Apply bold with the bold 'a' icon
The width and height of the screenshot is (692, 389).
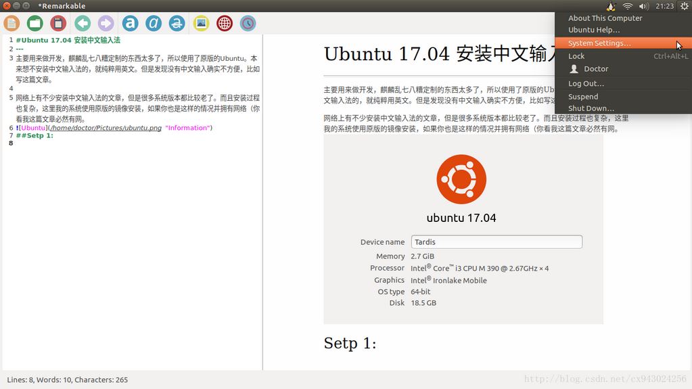coord(130,24)
